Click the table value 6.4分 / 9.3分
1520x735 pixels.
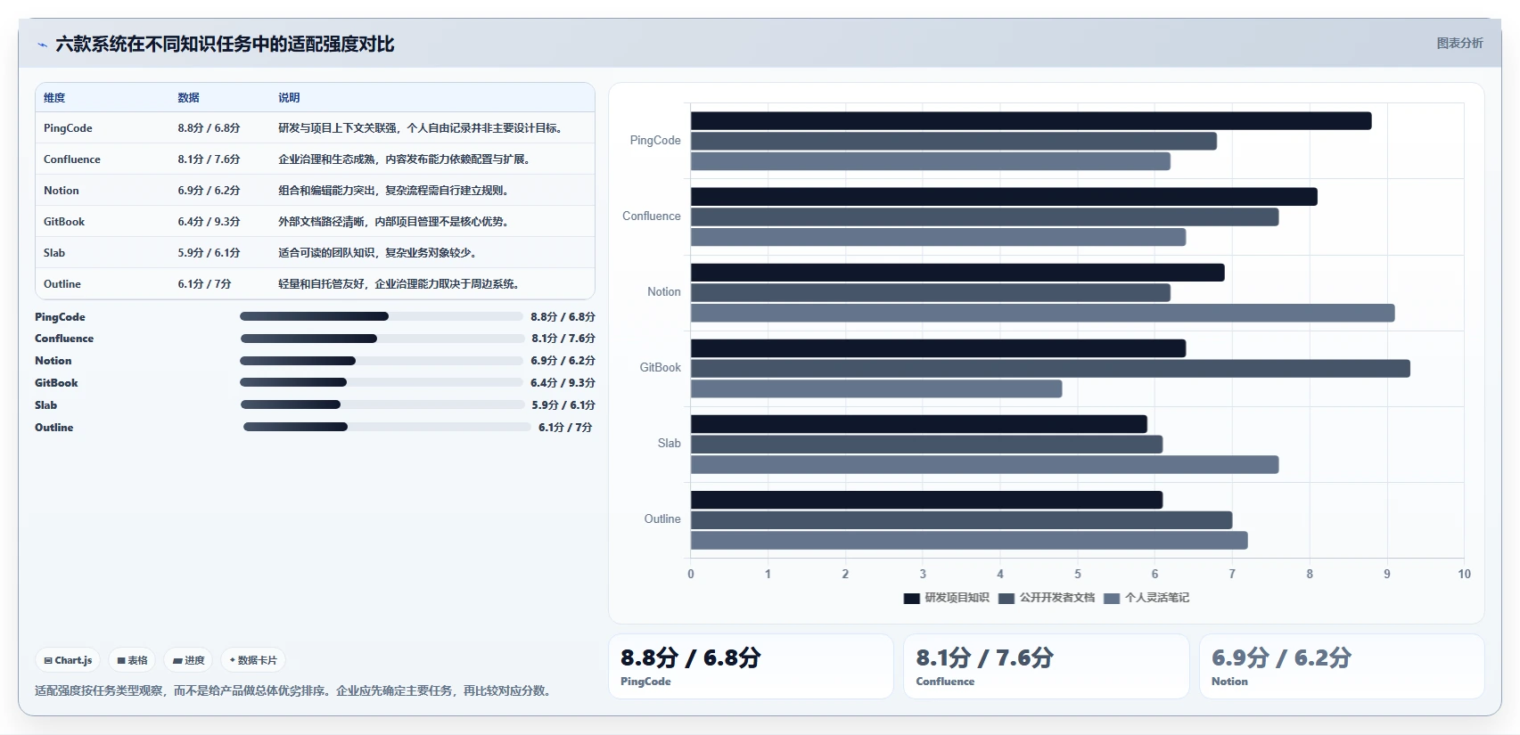point(209,222)
